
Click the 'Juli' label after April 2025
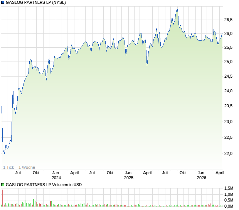pyautogui.click(x=165, y=173)
